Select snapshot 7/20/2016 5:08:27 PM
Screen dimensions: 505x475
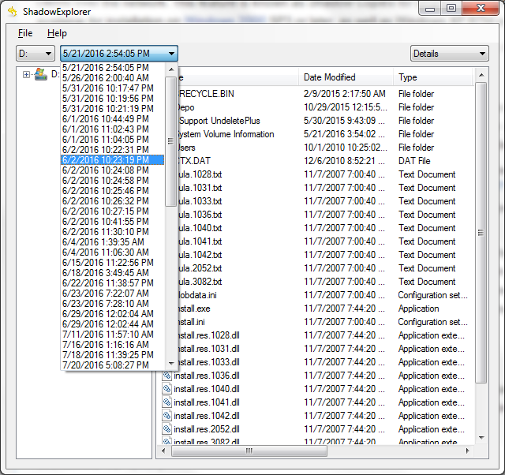[112, 365]
